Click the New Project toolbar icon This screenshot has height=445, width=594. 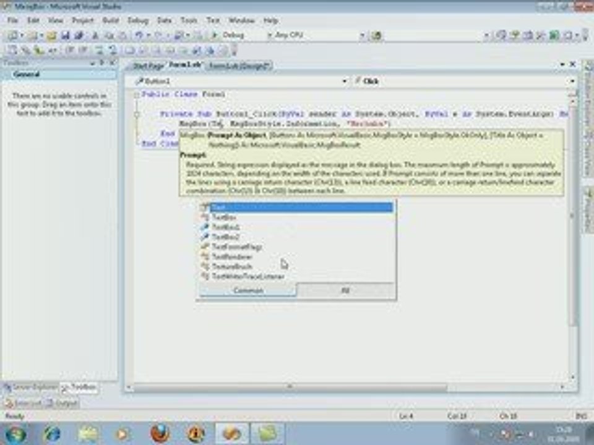[12, 36]
